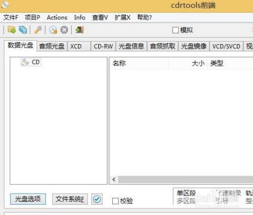Click the open folder toolbar icon
The width and height of the screenshot is (253, 215).
(x=12, y=30)
